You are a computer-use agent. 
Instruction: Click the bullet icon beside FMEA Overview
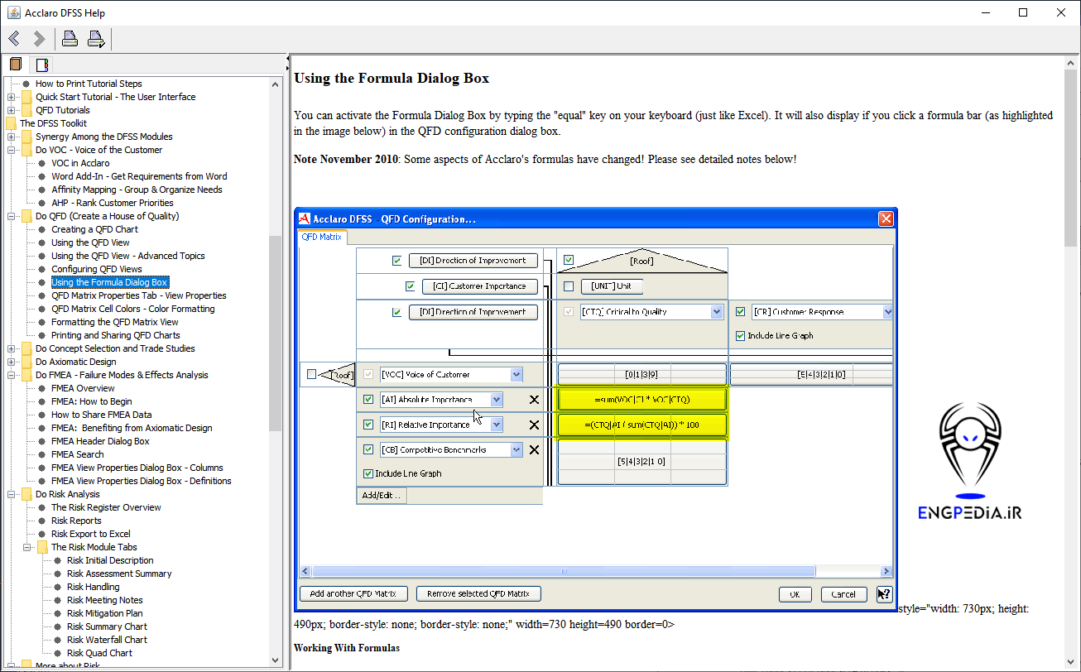pos(42,388)
